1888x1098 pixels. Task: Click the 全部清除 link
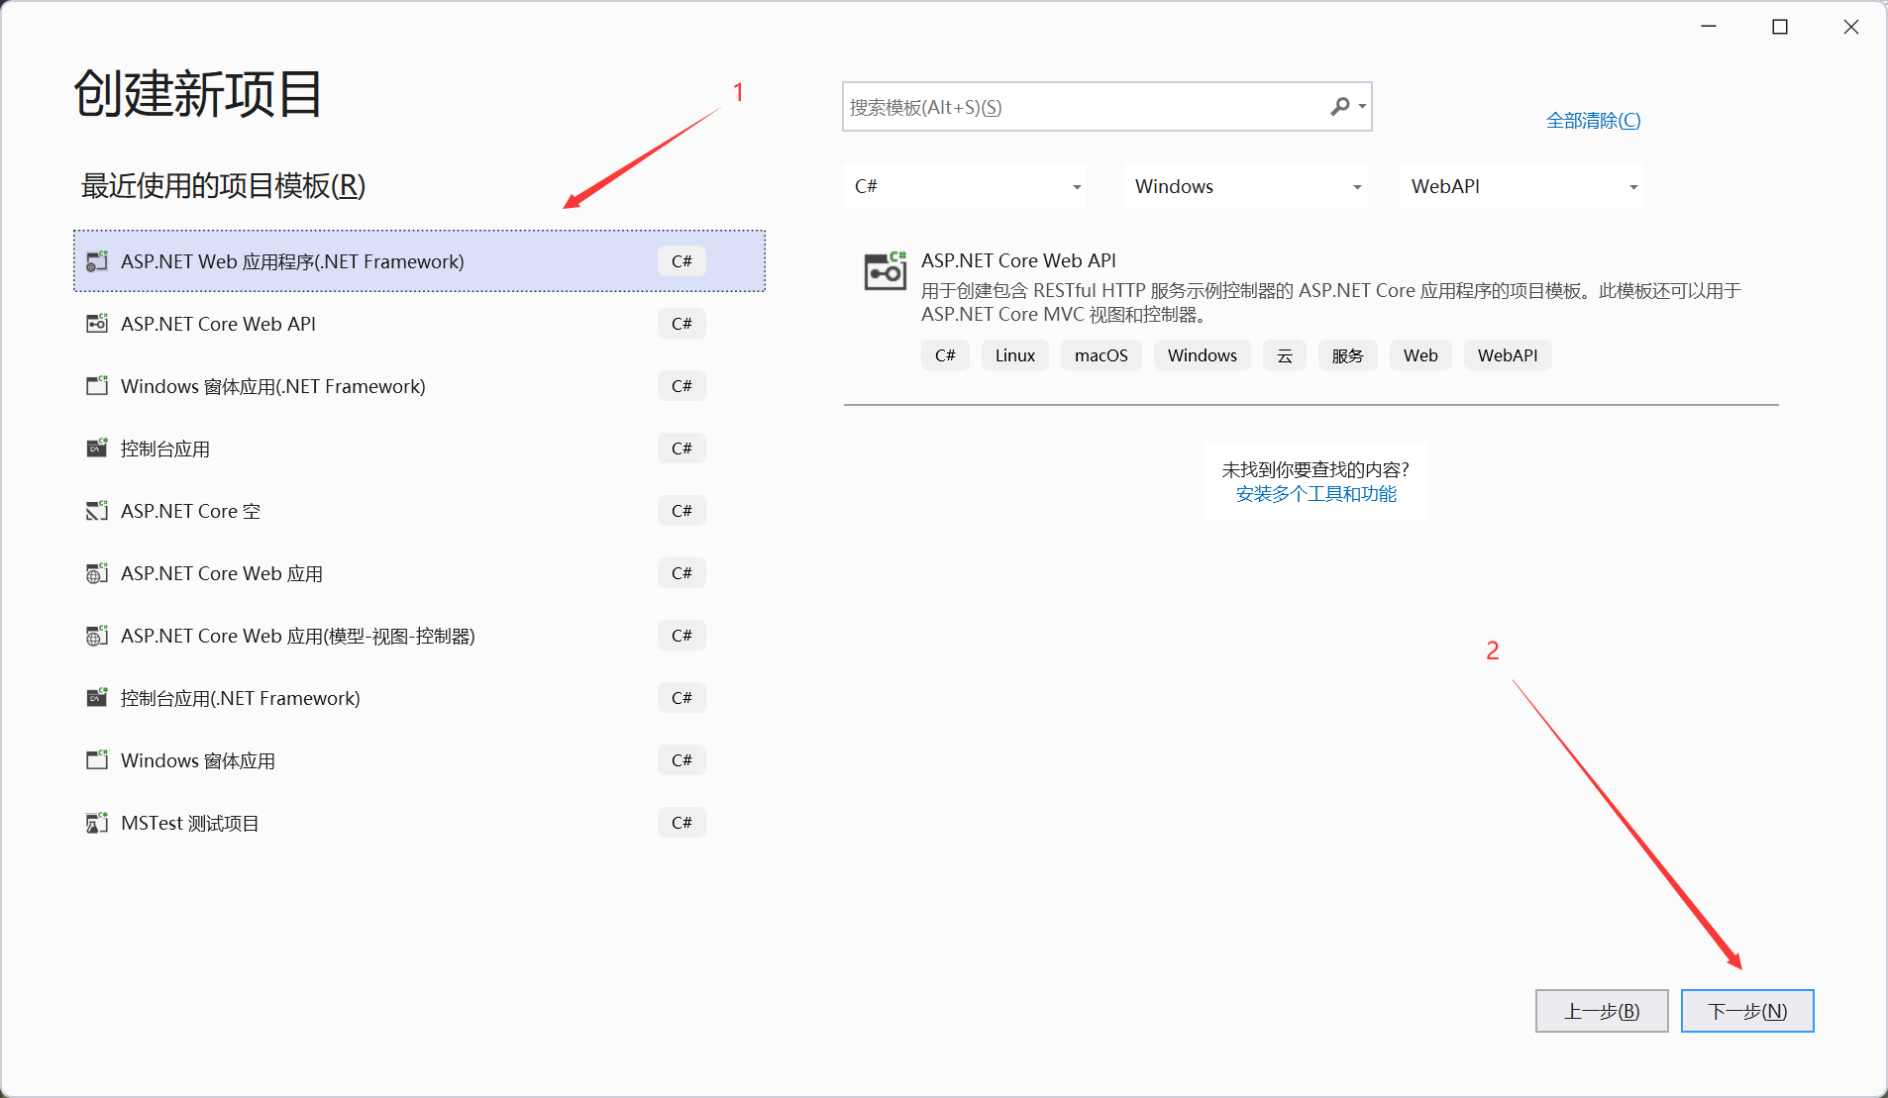(1593, 121)
